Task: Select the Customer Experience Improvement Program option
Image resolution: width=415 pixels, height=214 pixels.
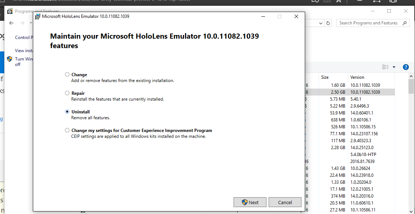Action: [x=67, y=130]
